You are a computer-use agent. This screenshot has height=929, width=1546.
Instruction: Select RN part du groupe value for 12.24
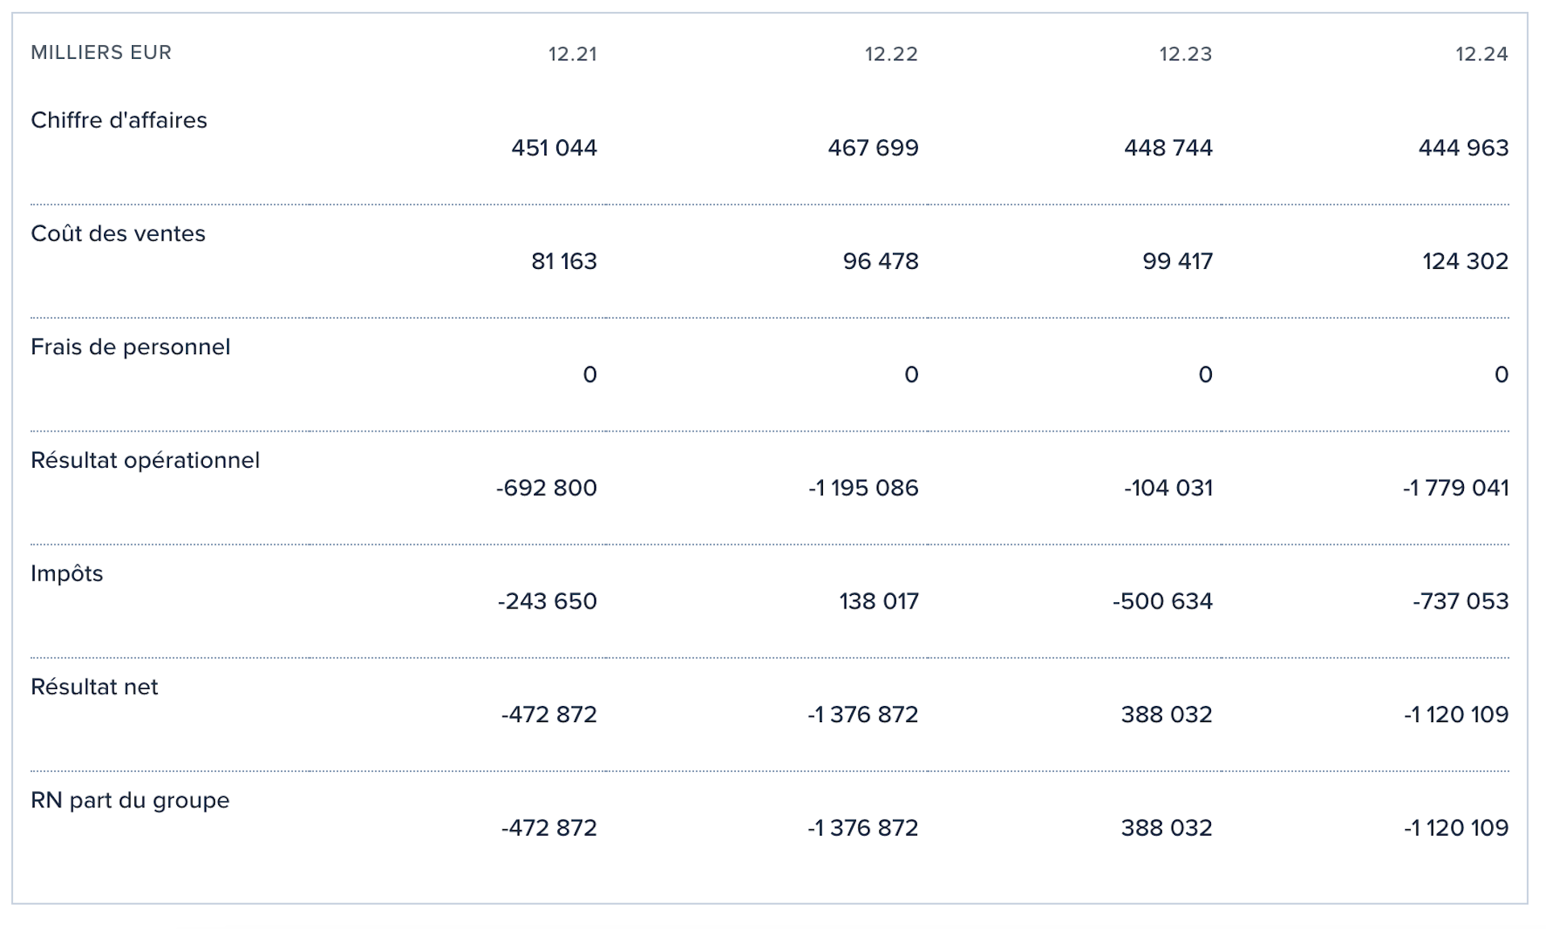pos(1455,828)
